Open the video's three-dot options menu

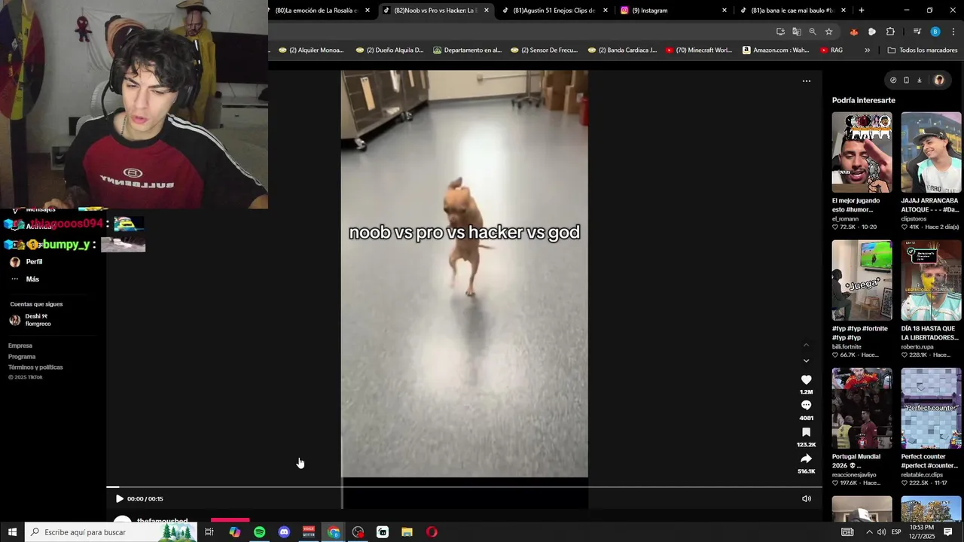(x=806, y=81)
